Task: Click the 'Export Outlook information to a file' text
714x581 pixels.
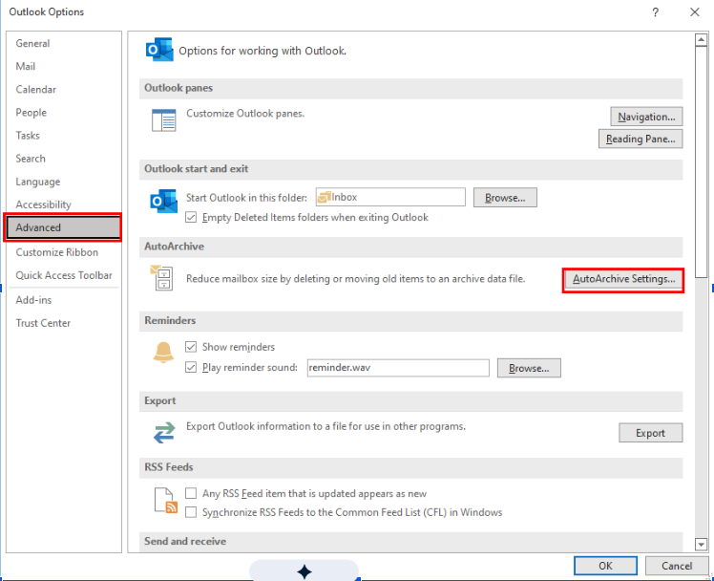Action: (325, 426)
